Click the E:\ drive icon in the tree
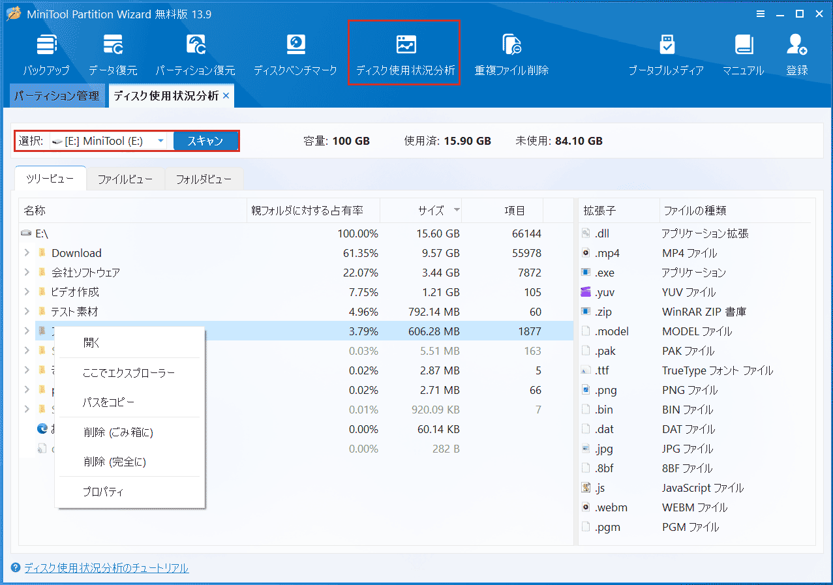833x585 pixels. click(26, 233)
